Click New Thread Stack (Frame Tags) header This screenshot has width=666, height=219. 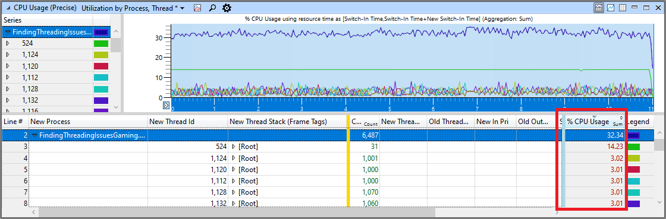coord(287,122)
